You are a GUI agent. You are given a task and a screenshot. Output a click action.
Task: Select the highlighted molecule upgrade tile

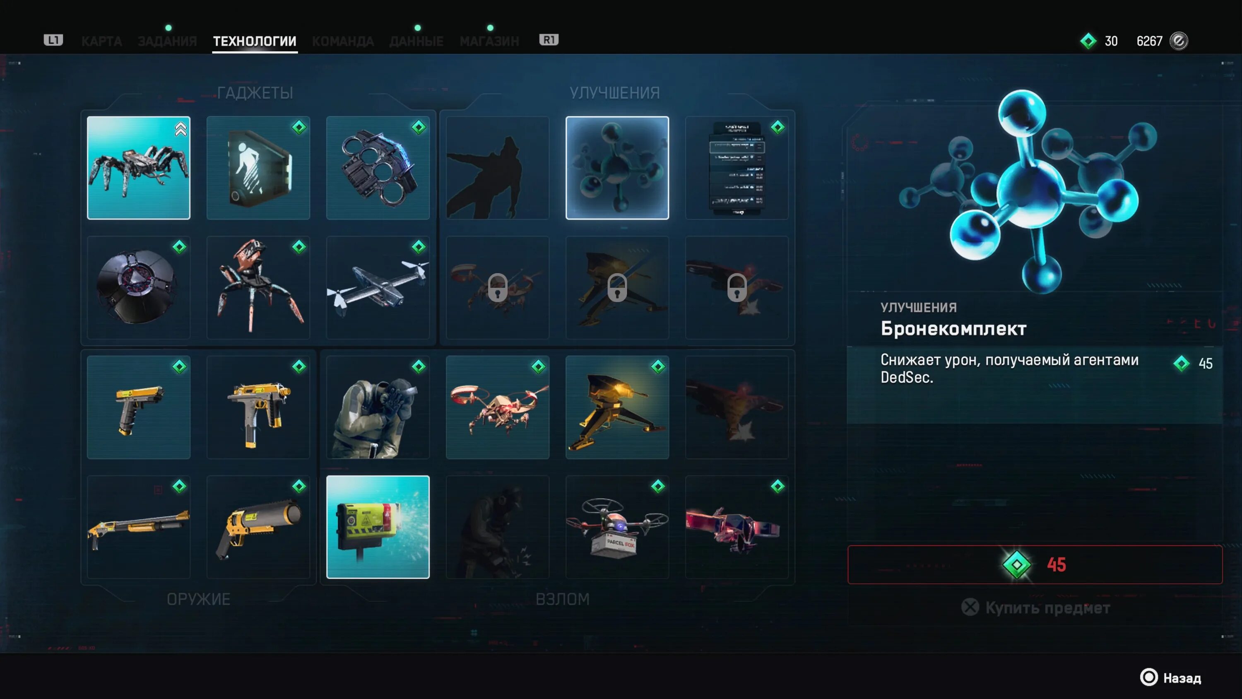617,168
